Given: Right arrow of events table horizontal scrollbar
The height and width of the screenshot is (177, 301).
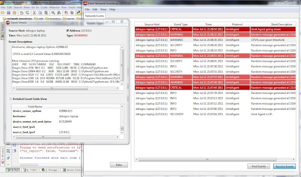Looking at the screenshot, I should (x=293, y=159).
